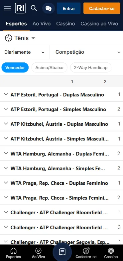Select the Vencedor market filter
This screenshot has width=123, height=261.
pos(15,67)
